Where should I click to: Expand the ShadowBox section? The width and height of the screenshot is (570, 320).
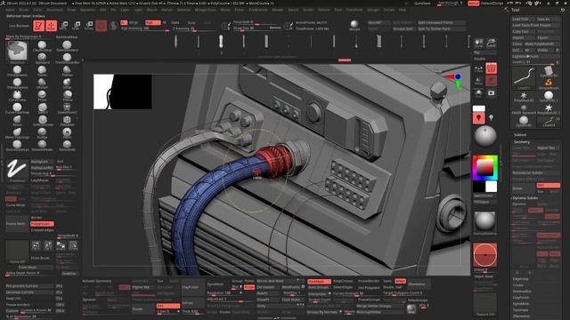click(522, 291)
